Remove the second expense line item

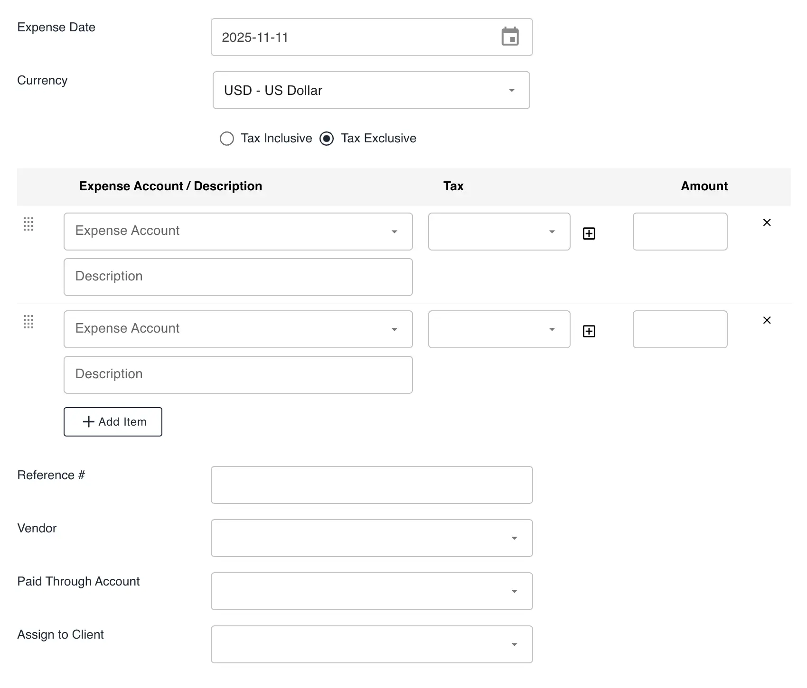point(767,320)
